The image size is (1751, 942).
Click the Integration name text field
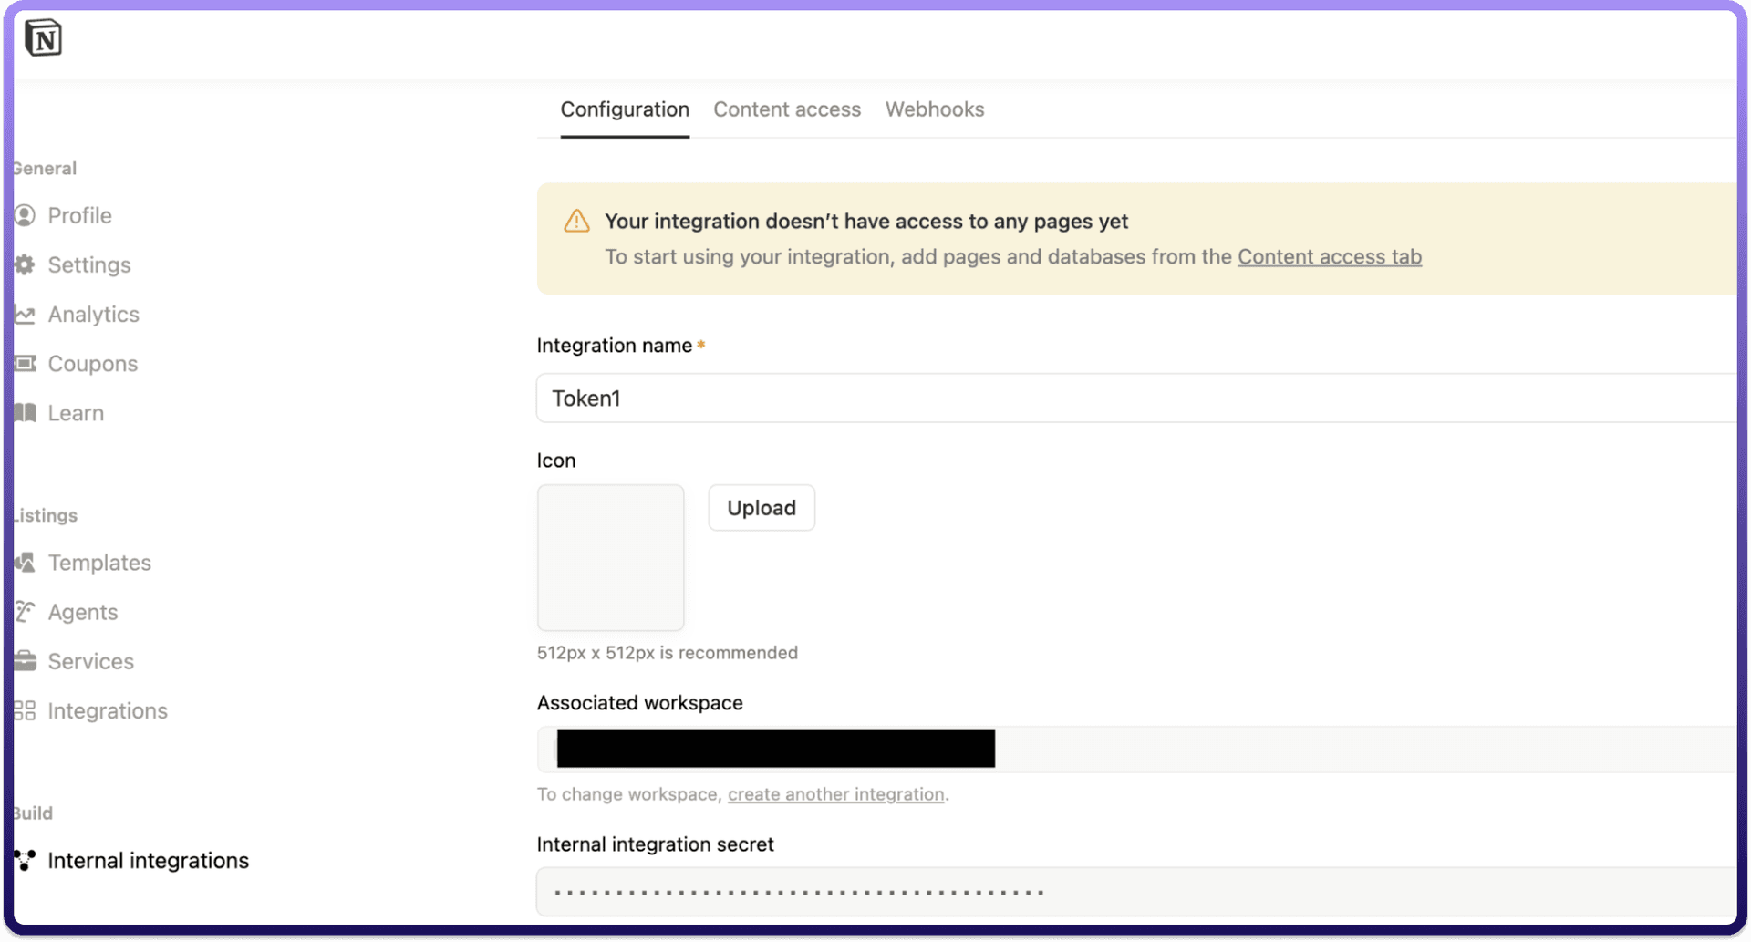click(x=1131, y=399)
